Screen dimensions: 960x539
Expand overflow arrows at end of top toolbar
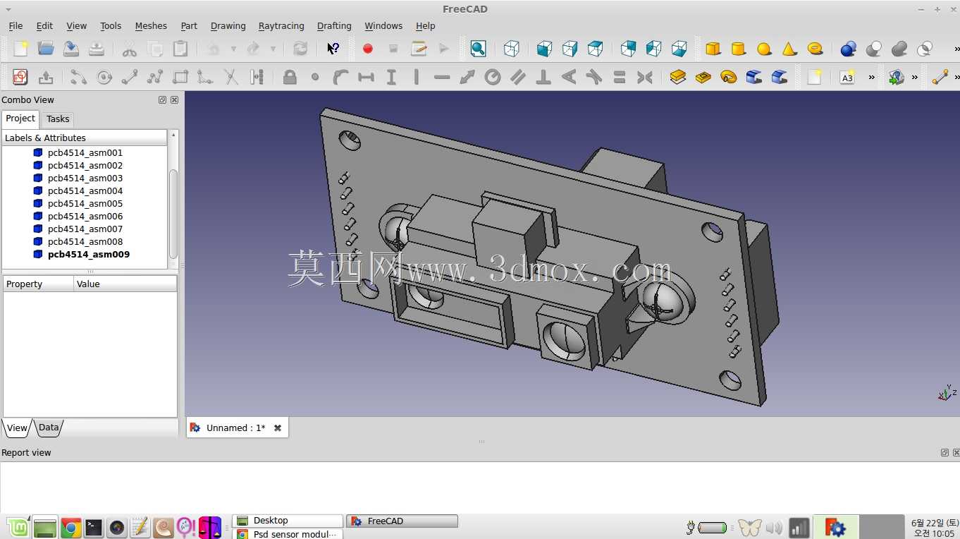(x=956, y=49)
